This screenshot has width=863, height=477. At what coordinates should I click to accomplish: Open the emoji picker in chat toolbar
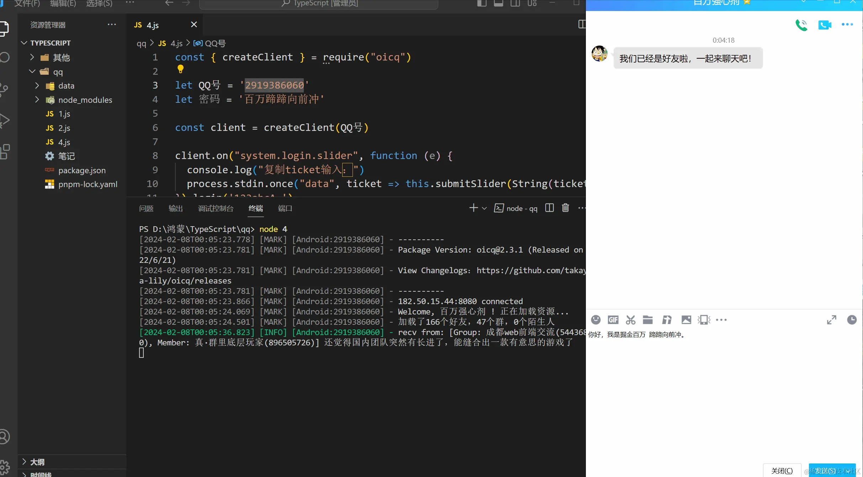tap(596, 320)
